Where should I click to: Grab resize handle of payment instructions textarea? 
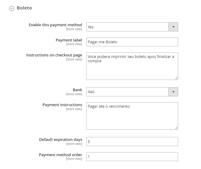[x=176, y=128]
